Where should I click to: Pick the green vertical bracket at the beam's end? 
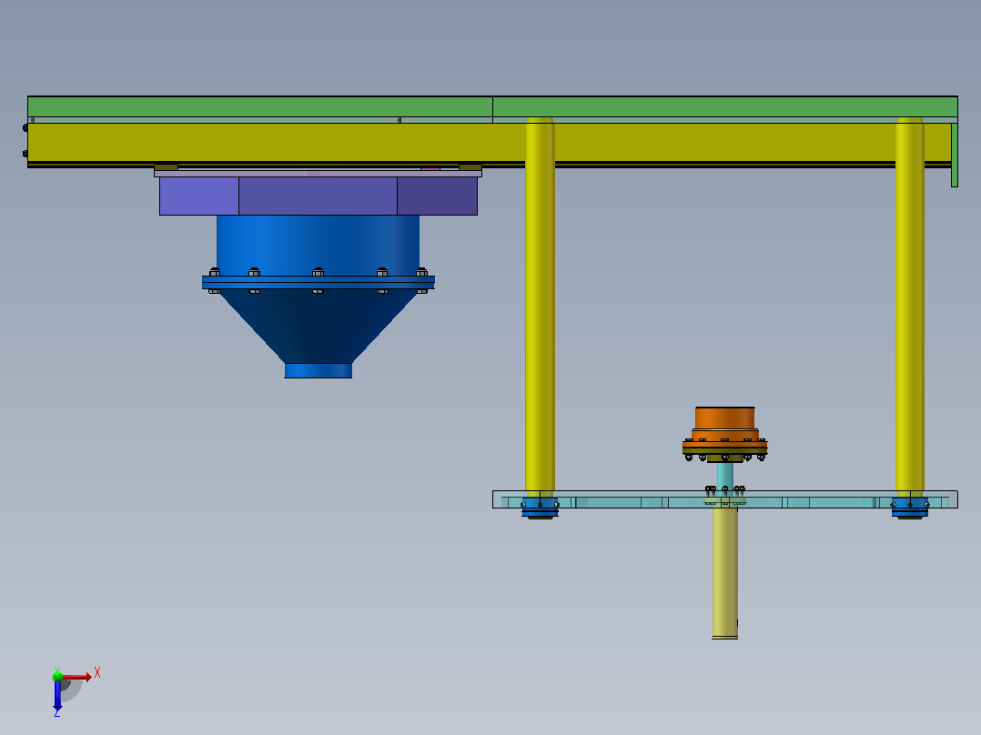pyautogui.click(x=955, y=156)
